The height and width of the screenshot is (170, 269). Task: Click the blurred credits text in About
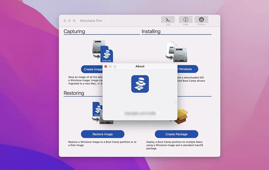pyautogui.click(x=140, y=113)
